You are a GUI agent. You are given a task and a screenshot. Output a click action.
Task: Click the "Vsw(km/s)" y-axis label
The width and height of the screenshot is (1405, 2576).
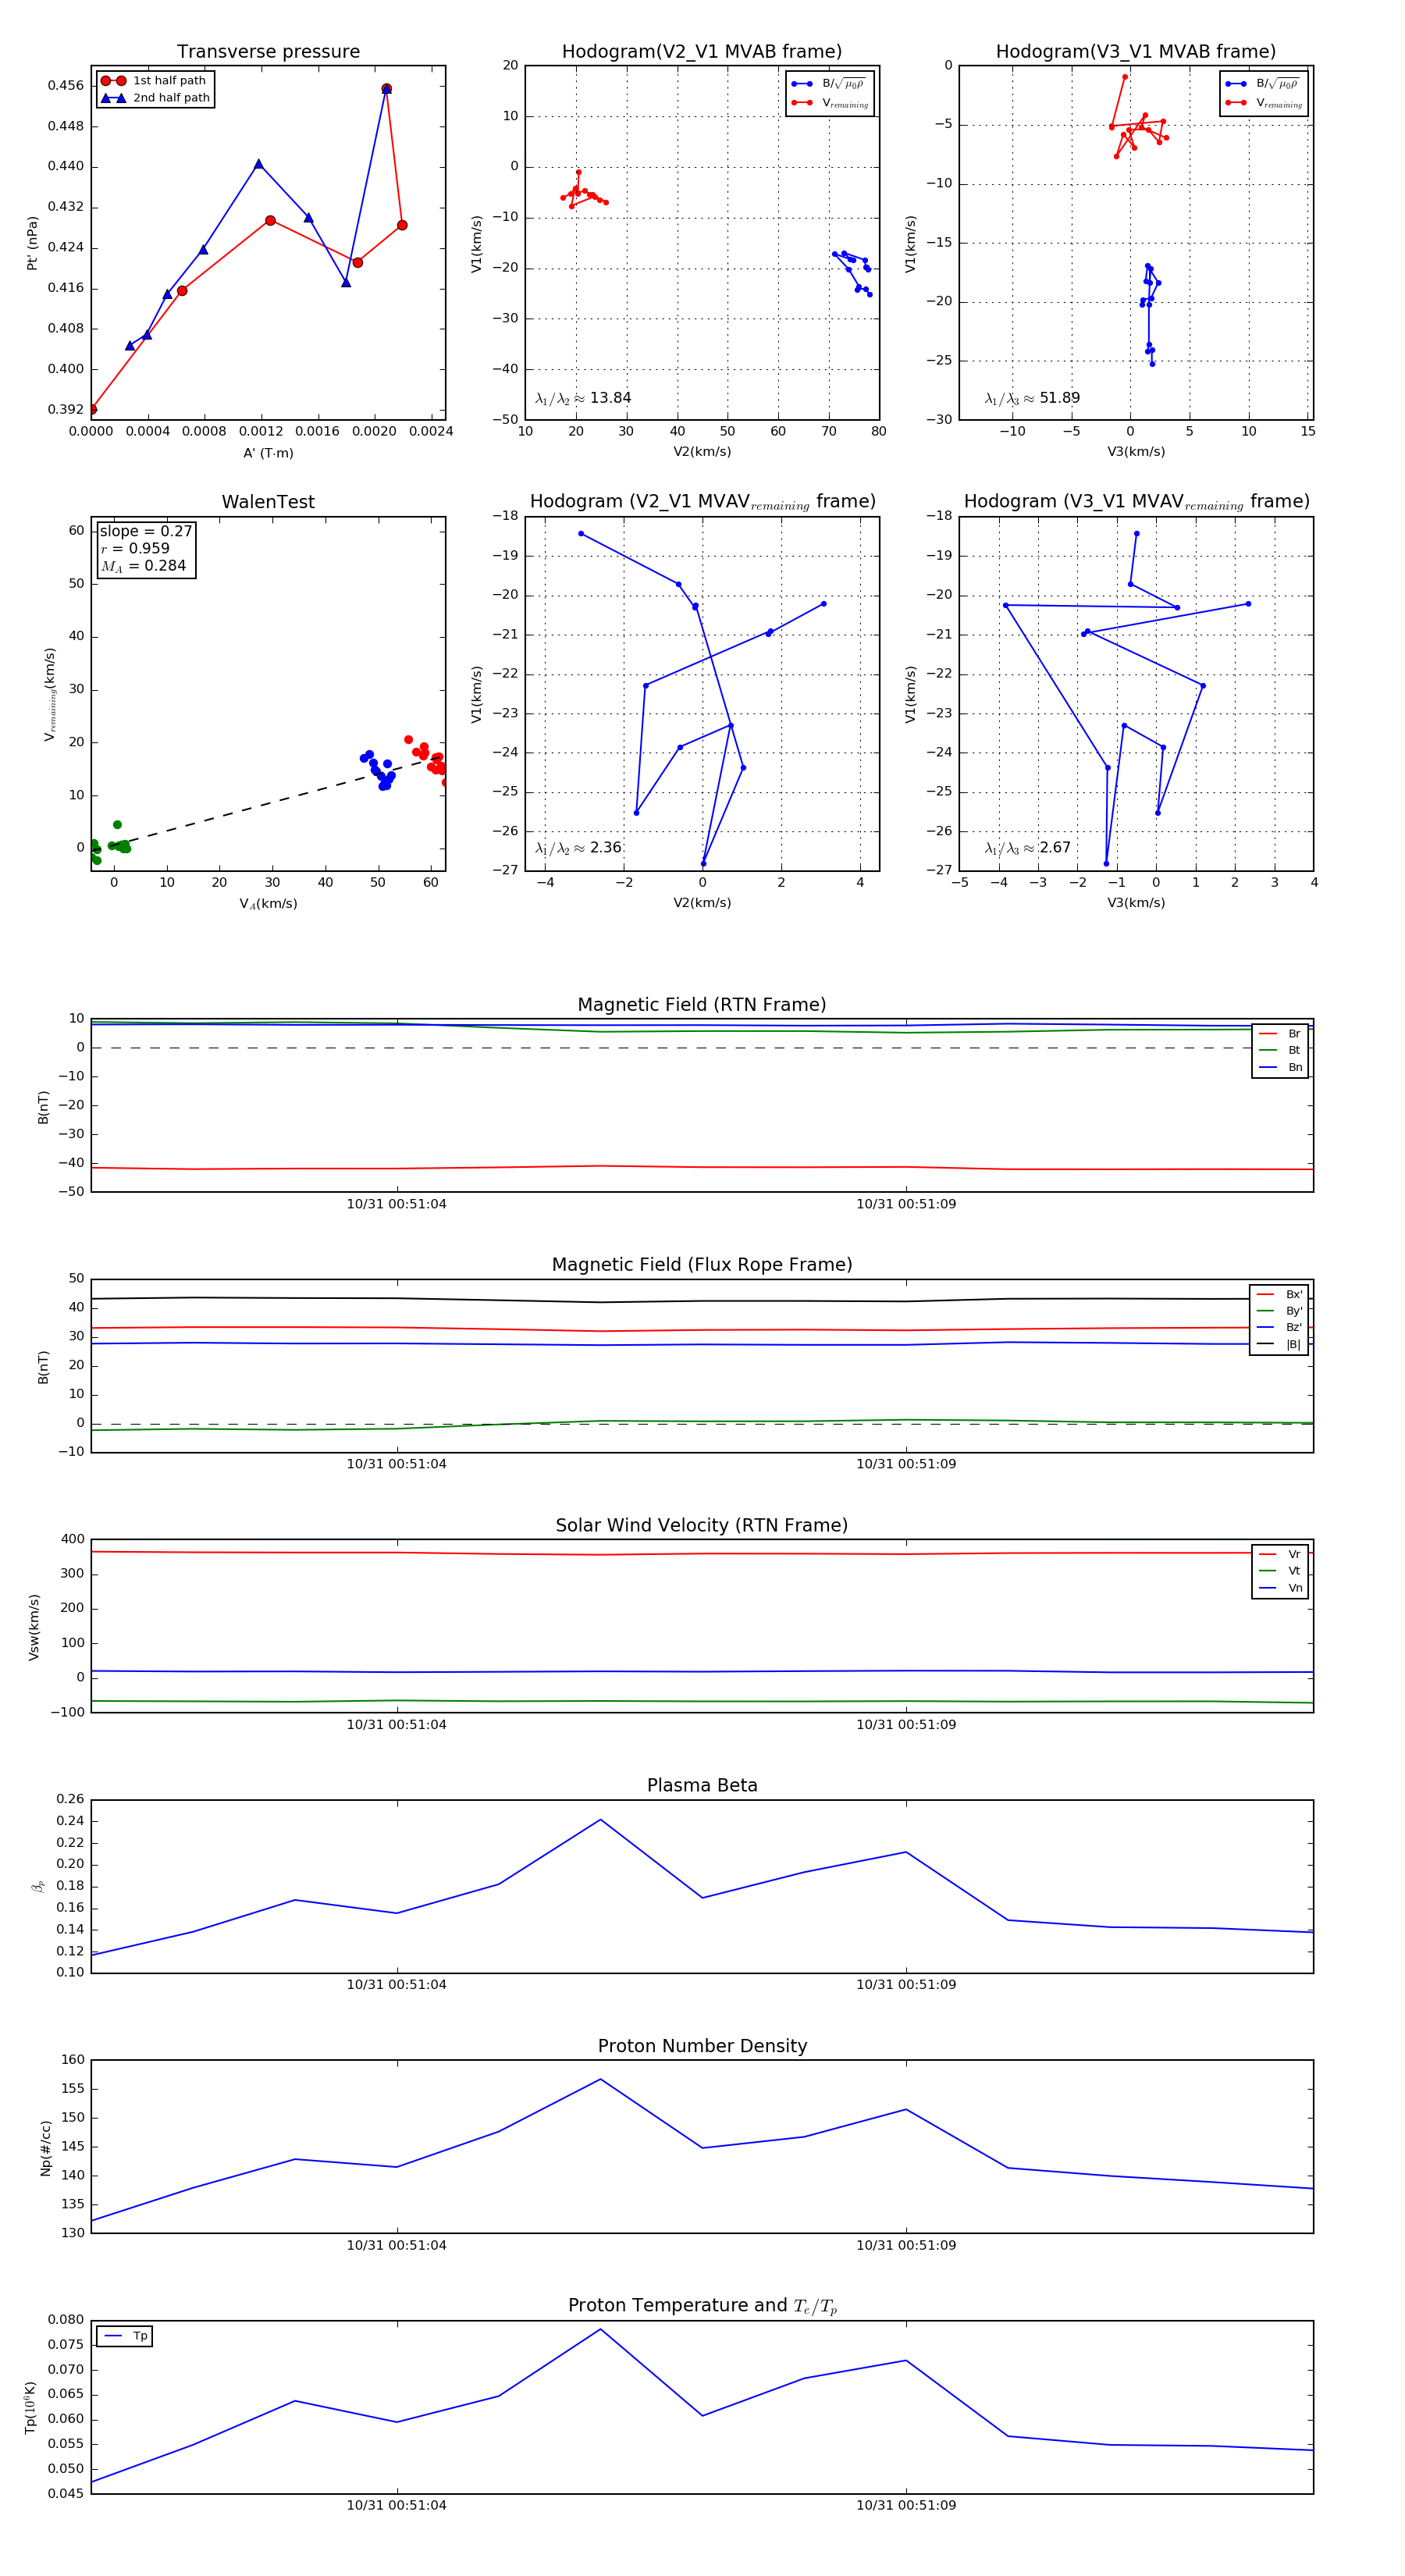click(x=34, y=1628)
